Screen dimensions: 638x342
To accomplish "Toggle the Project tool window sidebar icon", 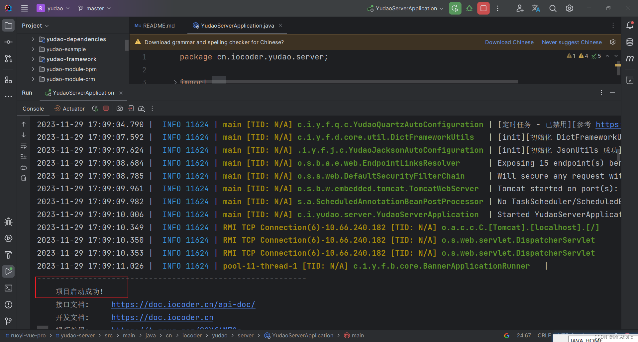I will [x=8, y=25].
